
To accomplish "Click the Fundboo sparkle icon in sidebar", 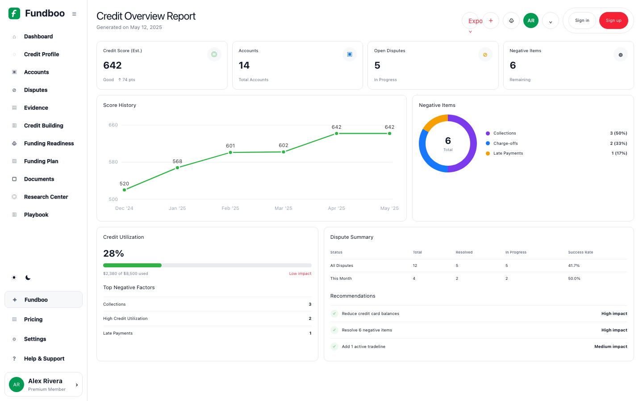I will click(15, 300).
